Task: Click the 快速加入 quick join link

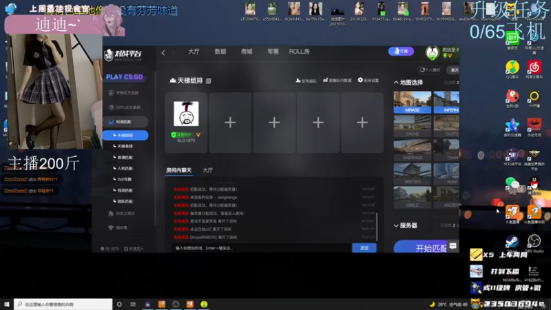Action: pyautogui.click(x=134, y=249)
